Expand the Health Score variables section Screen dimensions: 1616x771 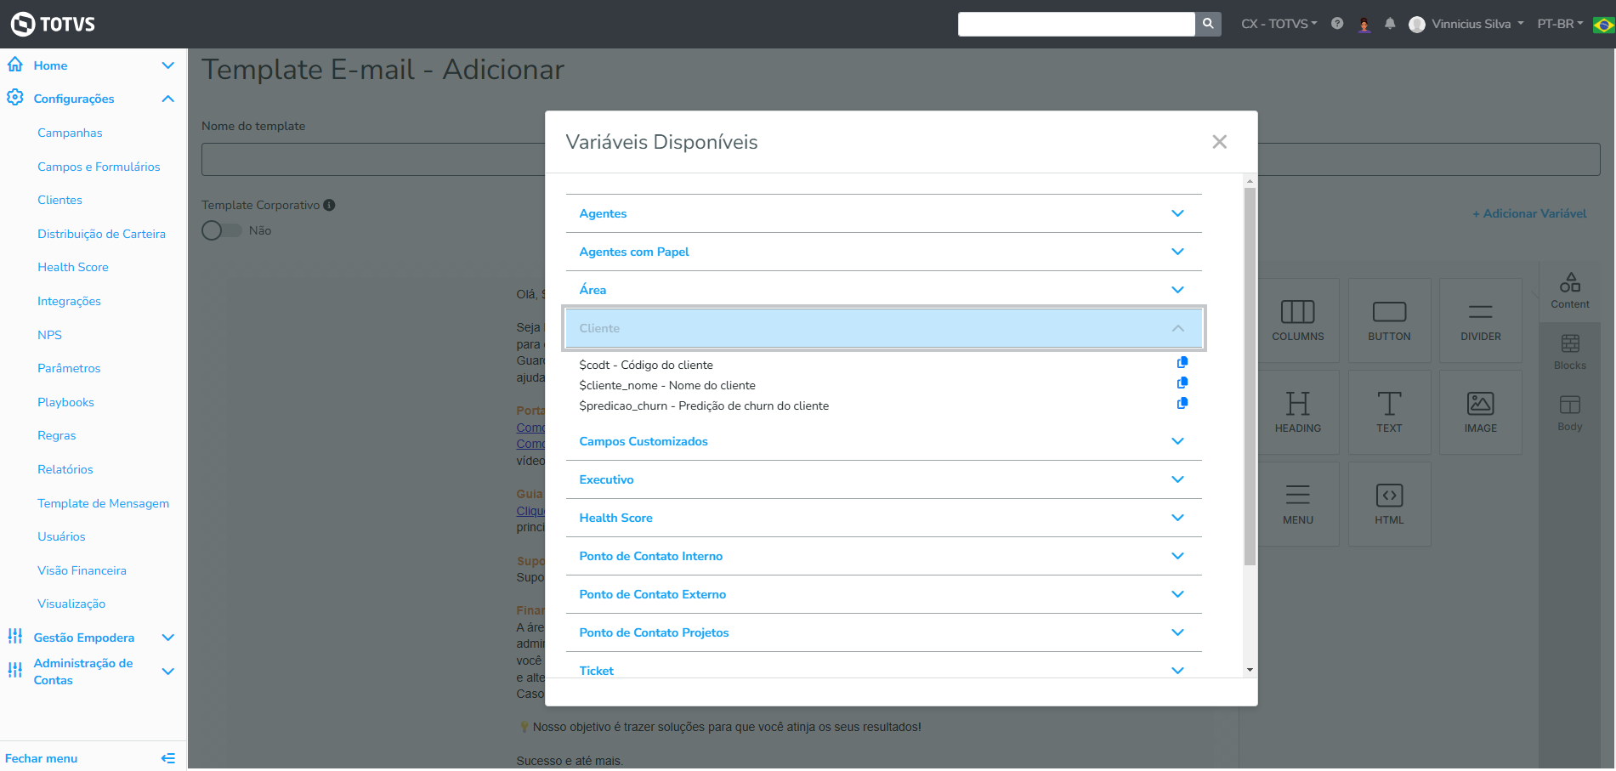(884, 518)
